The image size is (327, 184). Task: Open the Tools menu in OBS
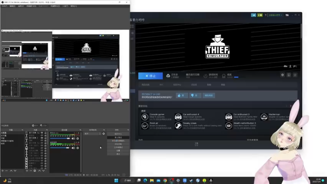point(65,6)
